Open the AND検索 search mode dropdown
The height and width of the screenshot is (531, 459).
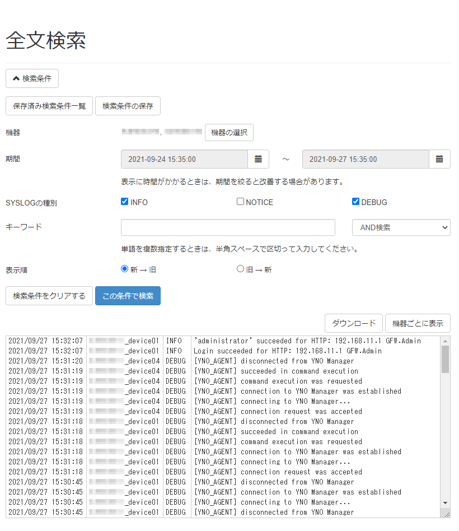(401, 227)
